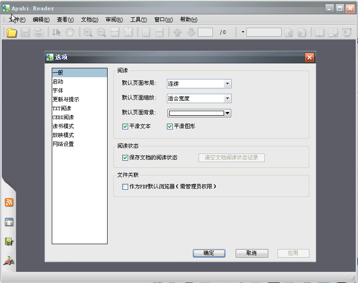
Task: Expand the toolbar search dropdown arrow
Action: (x=243, y=32)
